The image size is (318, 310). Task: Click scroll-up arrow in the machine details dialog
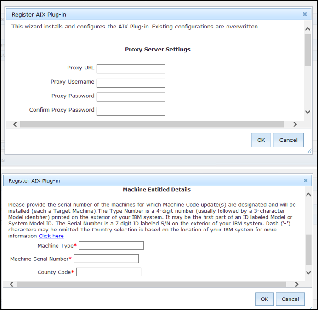[308, 195]
